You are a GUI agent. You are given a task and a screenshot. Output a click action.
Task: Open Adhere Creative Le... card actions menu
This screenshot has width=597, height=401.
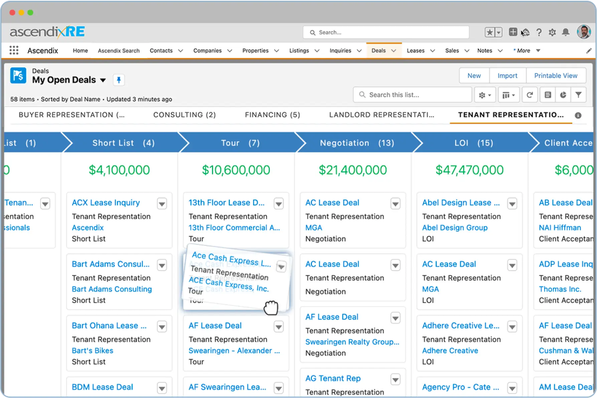pos(512,327)
